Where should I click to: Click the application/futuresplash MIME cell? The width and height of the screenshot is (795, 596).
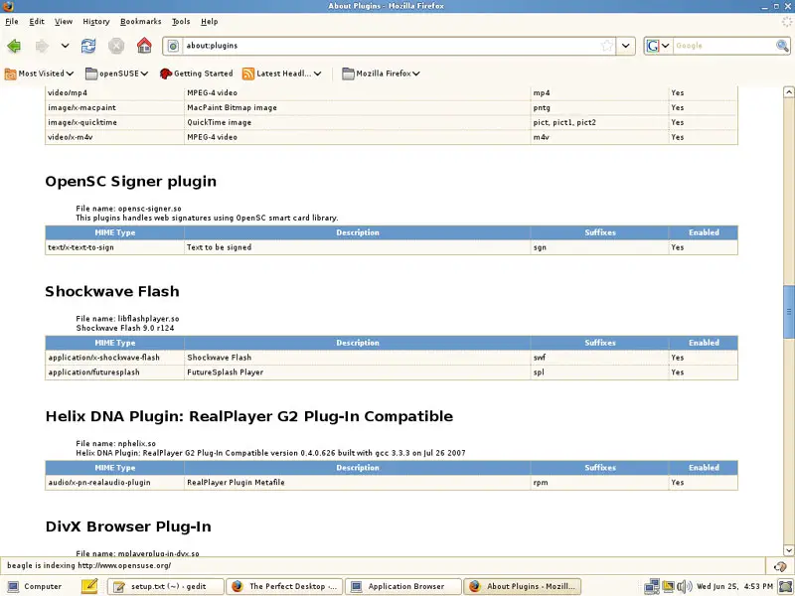tap(114, 372)
